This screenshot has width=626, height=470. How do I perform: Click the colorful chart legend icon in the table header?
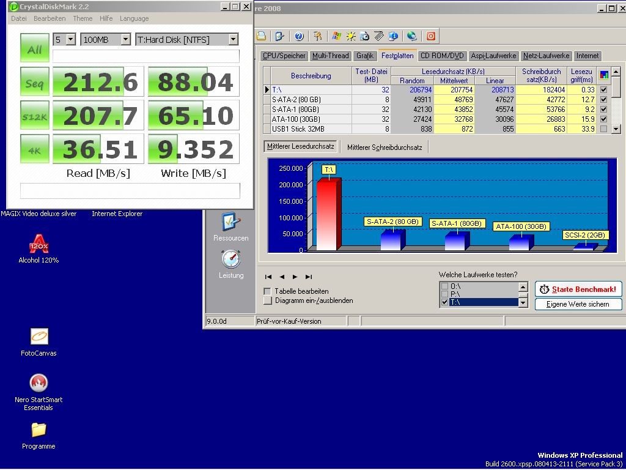[x=603, y=75]
